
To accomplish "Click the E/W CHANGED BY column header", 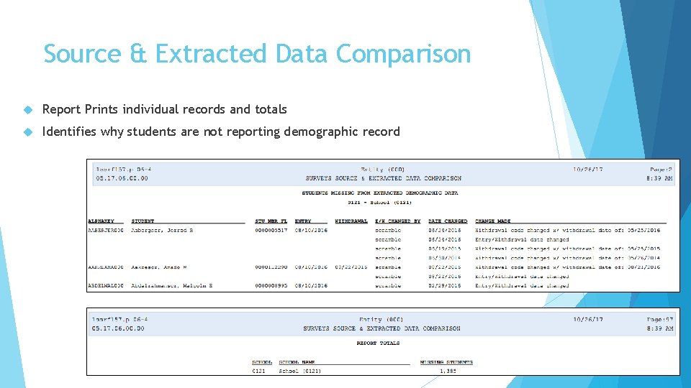I will [x=398, y=221].
